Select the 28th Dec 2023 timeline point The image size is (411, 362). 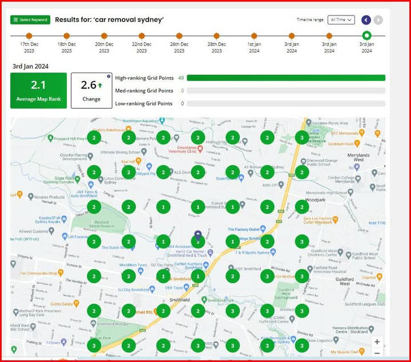click(216, 36)
